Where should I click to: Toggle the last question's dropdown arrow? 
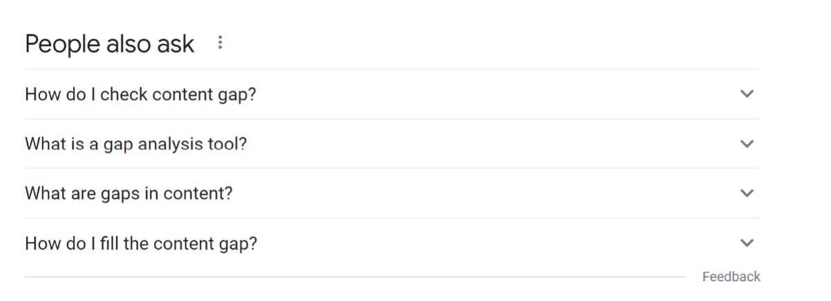point(746,243)
